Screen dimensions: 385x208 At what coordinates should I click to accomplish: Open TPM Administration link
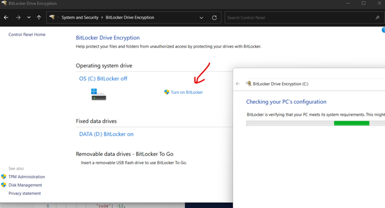pyautogui.click(x=27, y=177)
